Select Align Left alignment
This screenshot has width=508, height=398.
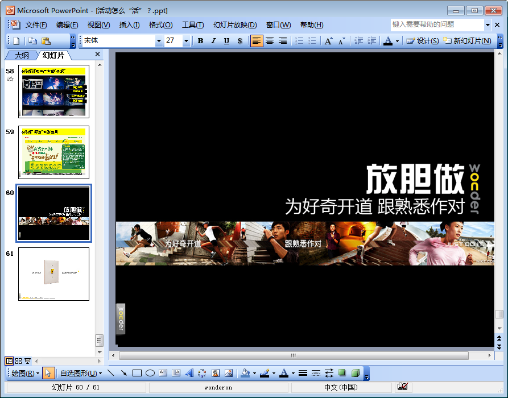pyautogui.click(x=257, y=41)
